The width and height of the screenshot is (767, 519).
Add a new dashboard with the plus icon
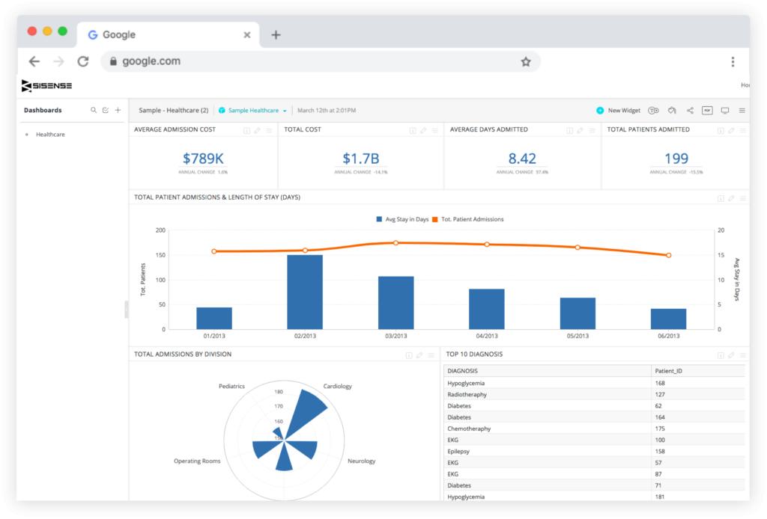118,110
